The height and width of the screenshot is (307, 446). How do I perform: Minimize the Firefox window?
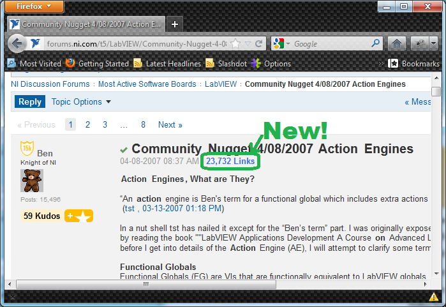pyautogui.click(x=387, y=6)
